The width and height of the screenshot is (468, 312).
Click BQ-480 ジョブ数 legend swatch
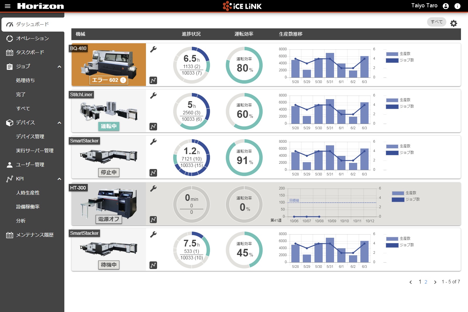pos(392,61)
